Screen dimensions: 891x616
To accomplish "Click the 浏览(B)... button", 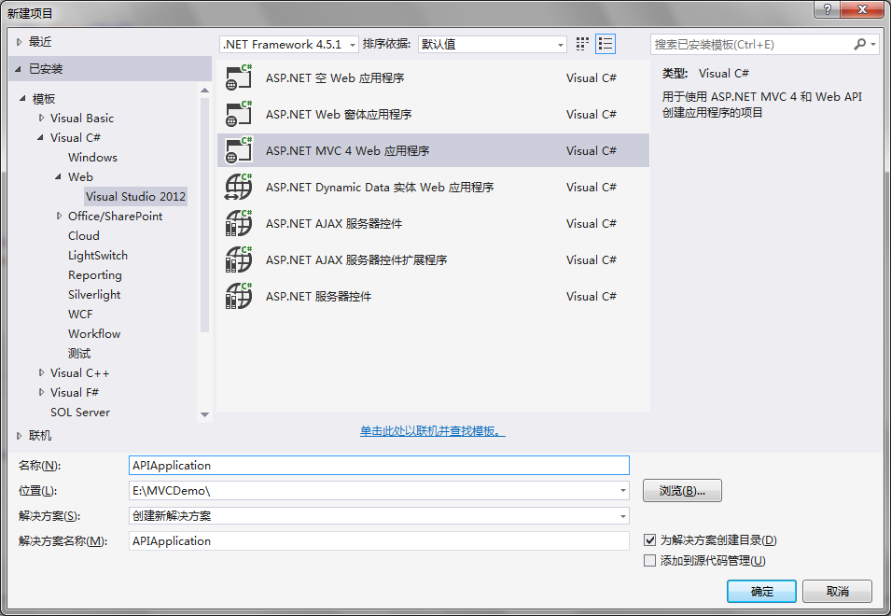I will coord(682,490).
